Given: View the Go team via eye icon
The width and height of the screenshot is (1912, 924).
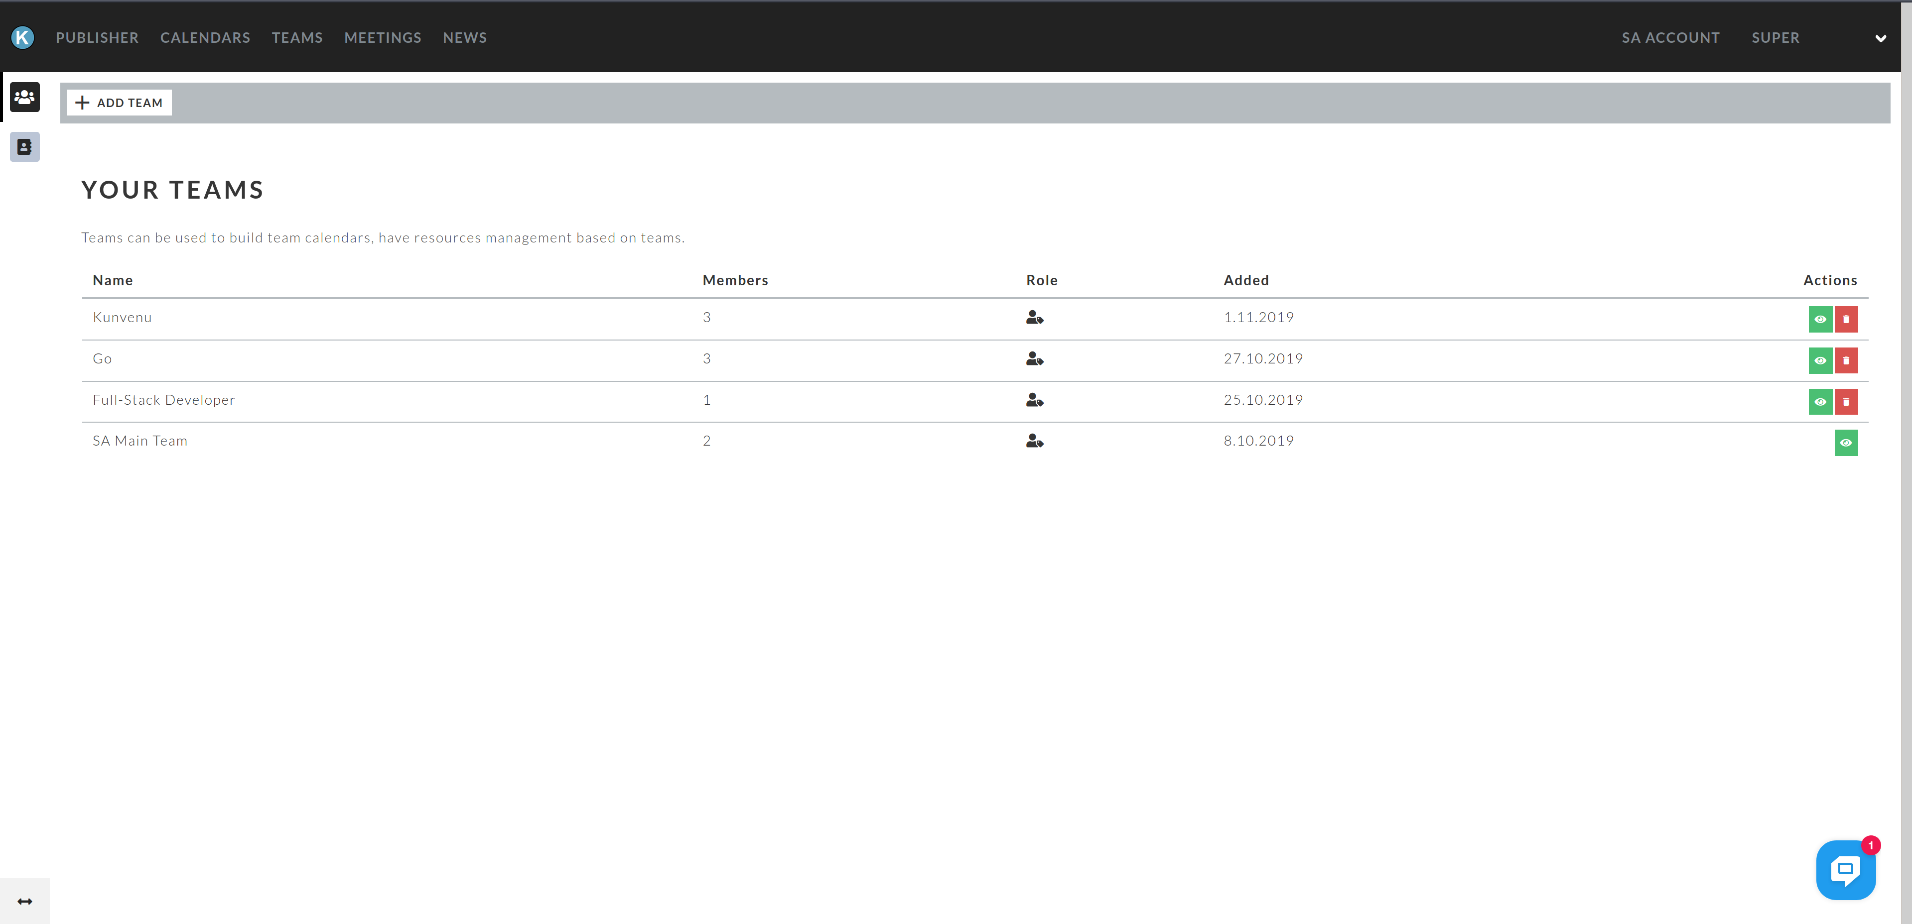Looking at the screenshot, I should pos(1820,360).
